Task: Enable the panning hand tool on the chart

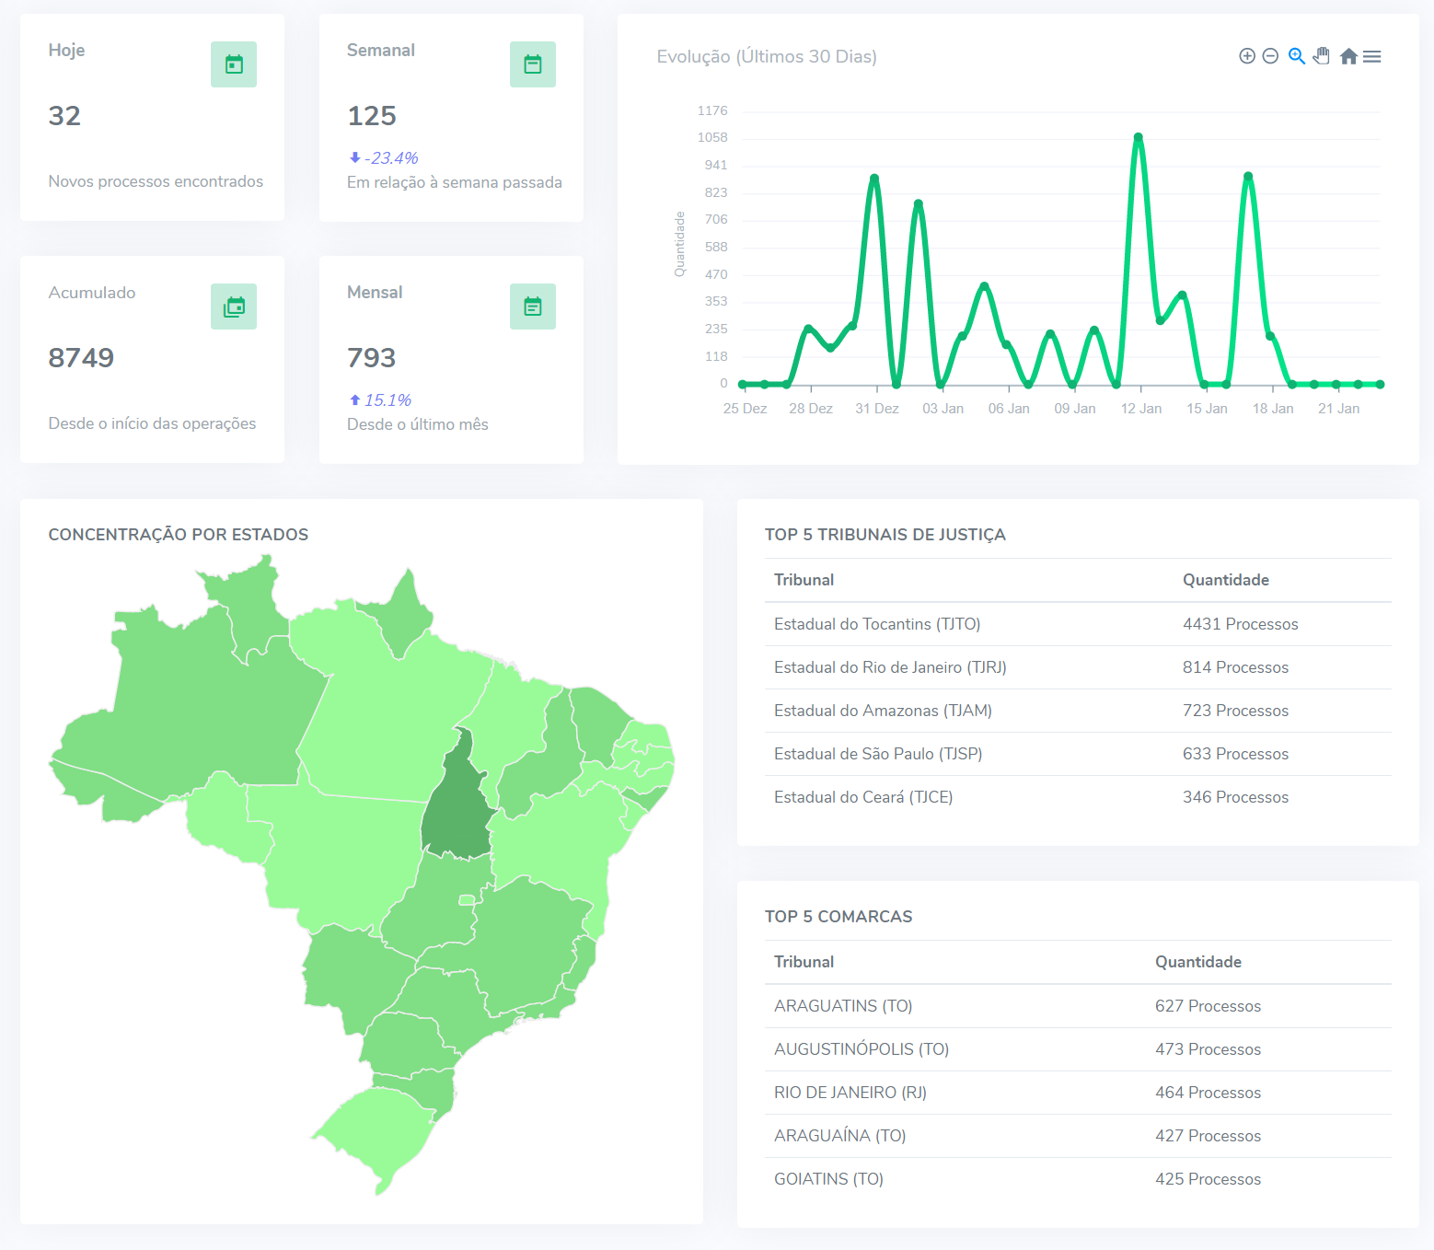Action: [1322, 55]
